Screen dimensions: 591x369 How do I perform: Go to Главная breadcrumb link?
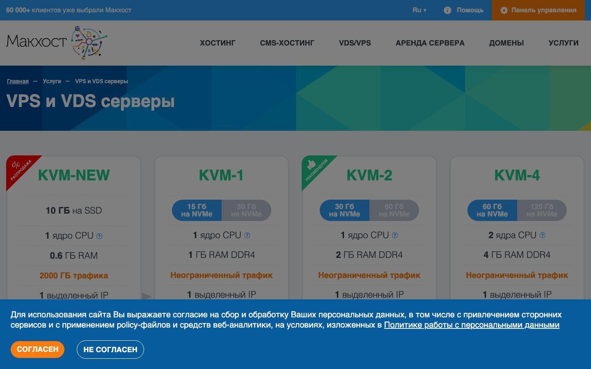[x=18, y=81]
